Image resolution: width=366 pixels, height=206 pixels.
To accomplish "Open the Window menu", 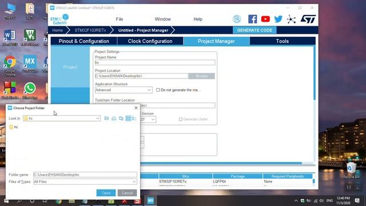I will (x=162, y=19).
